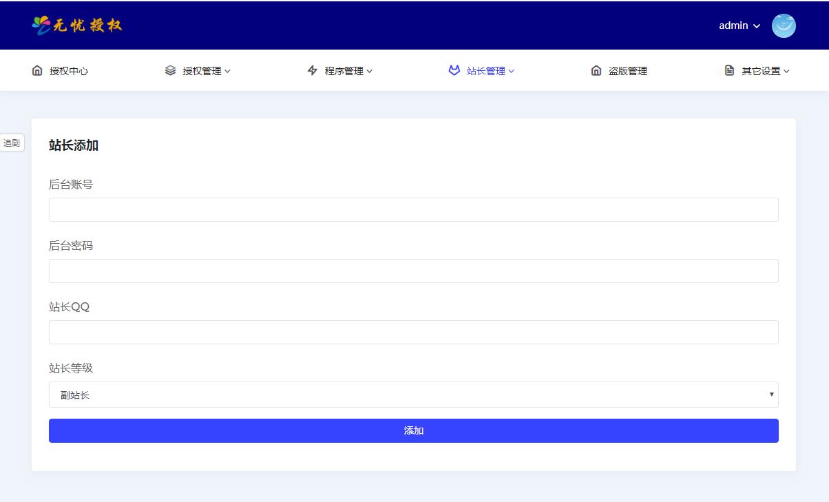This screenshot has width=829, height=502.
Task: Click the document icon beside 其它设置
Action: click(729, 70)
